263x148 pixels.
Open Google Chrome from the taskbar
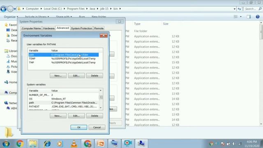coord(20,143)
